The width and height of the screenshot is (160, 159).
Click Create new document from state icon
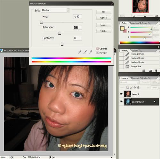click(144, 71)
